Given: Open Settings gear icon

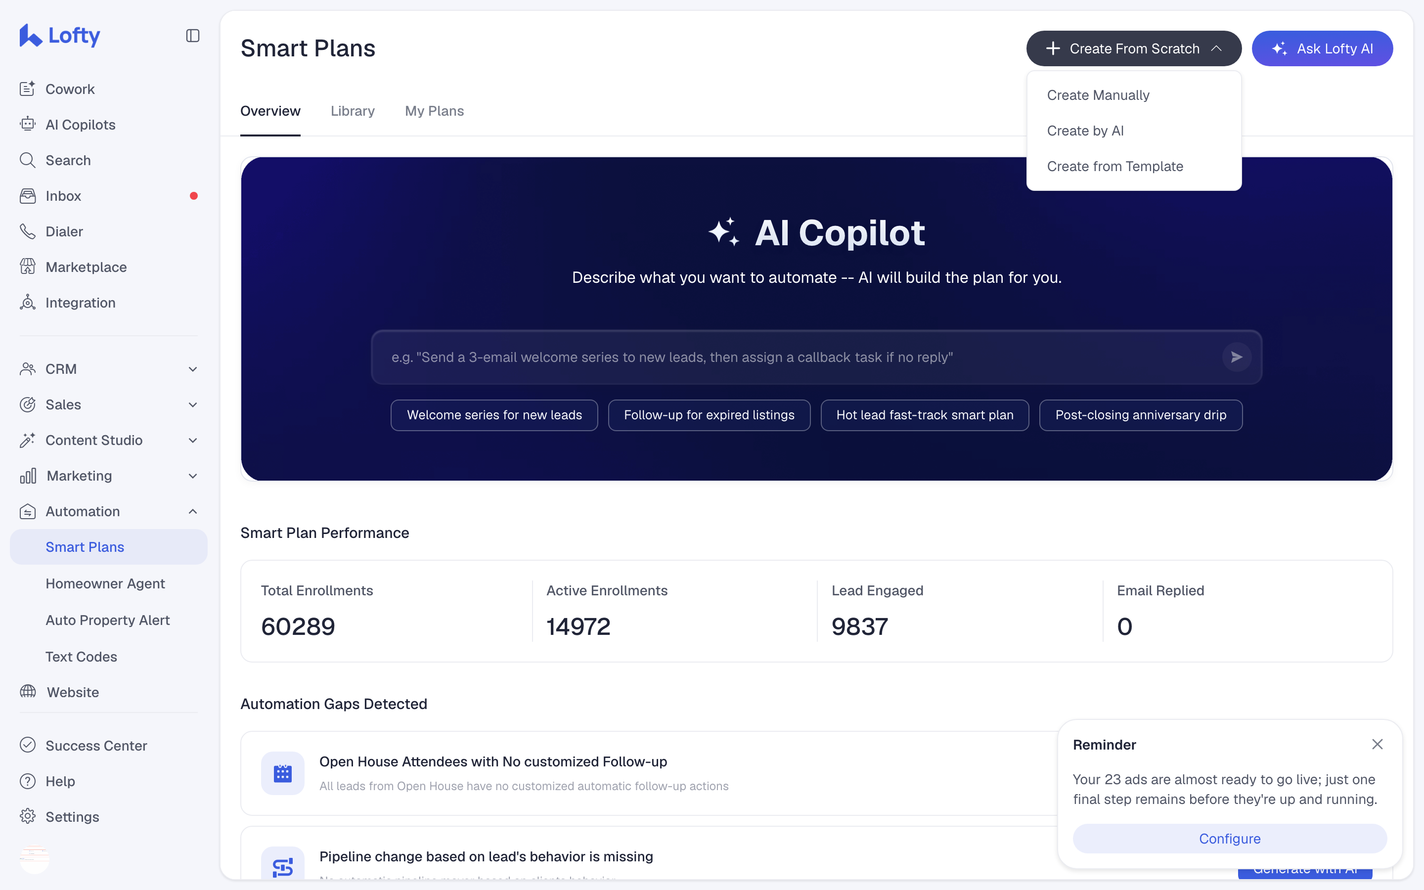Looking at the screenshot, I should click(28, 816).
